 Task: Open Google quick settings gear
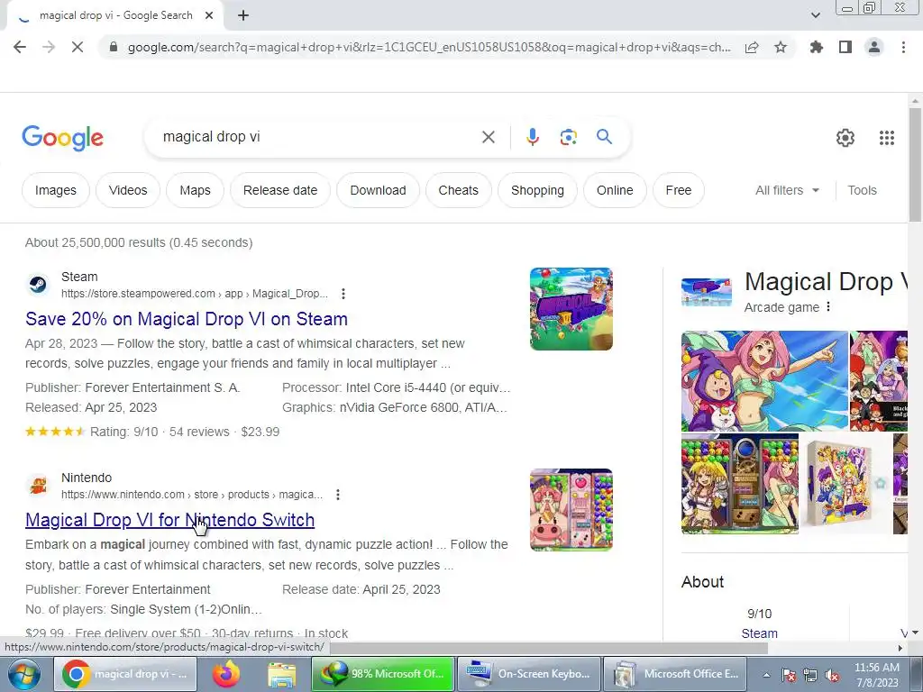[x=845, y=138]
